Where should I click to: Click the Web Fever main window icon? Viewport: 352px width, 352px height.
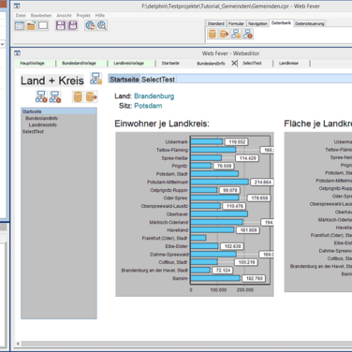pos(17,6)
